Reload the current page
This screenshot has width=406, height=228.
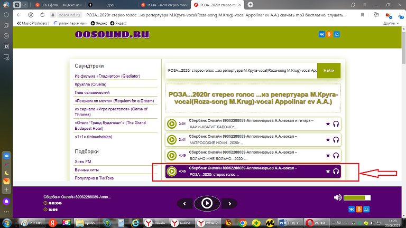[x=42, y=15]
